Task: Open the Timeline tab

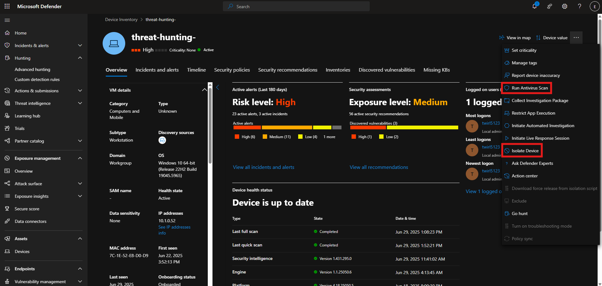Action: click(x=196, y=70)
